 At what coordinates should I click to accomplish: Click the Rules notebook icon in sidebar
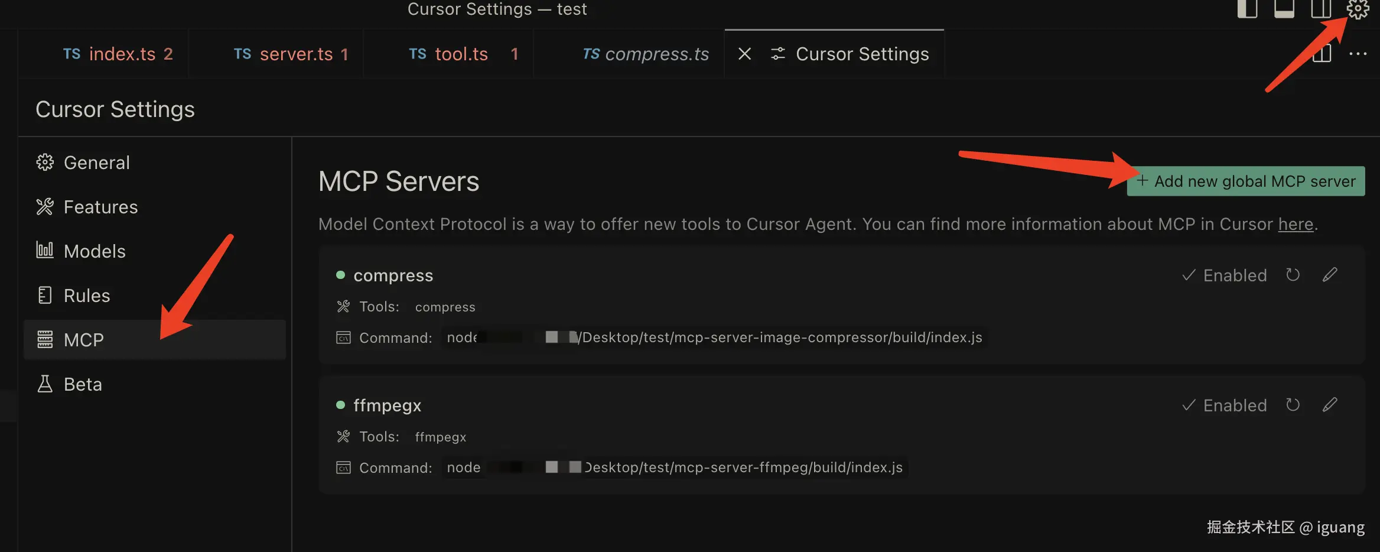(x=45, y=295)
